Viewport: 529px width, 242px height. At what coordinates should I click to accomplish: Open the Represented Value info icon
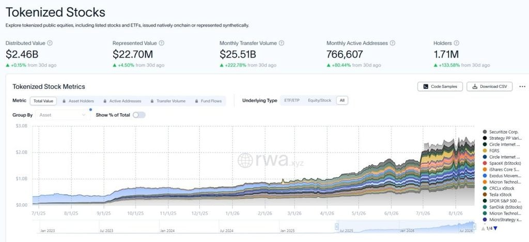point(162,43)
